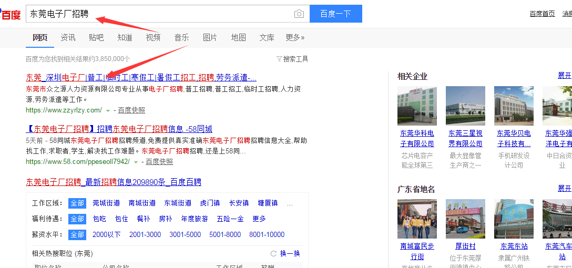This screenshot has height=268, width=572.
Task: Choose salary range 3001-5000
Action: click(185, 234)
